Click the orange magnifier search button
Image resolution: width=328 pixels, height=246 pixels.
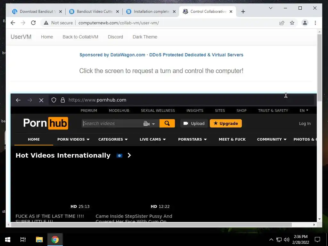167,123
